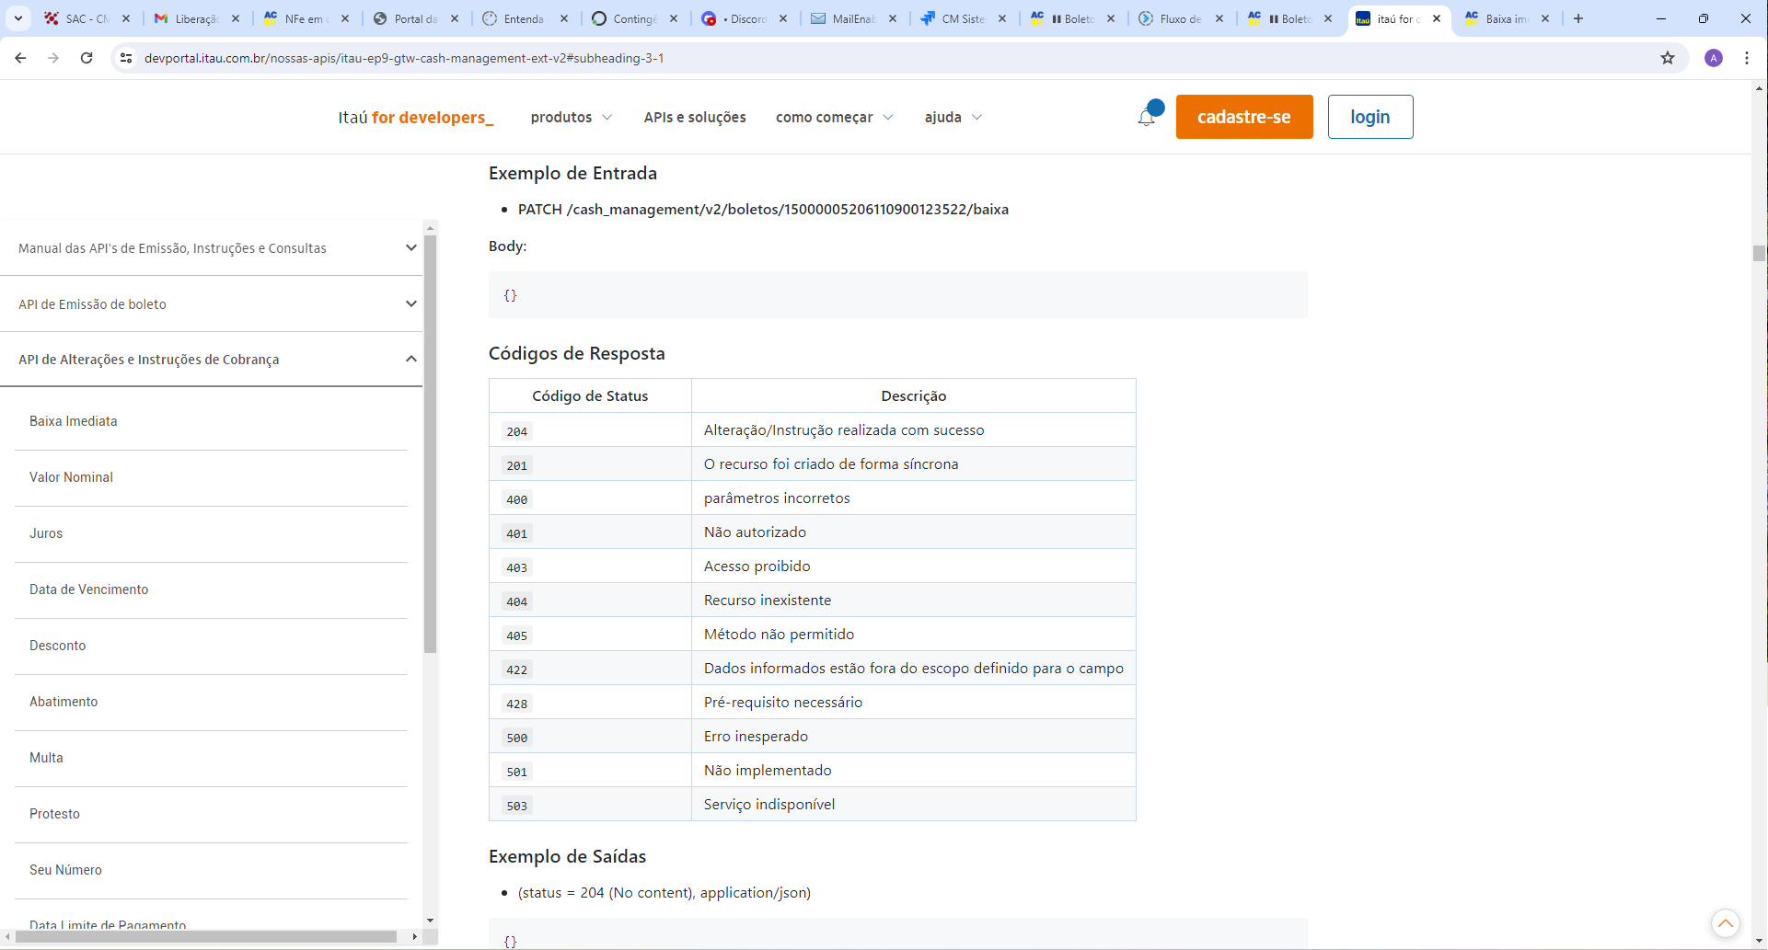Open a new tab with plus icon
The width and height of the screenshot is (1768, 950).
[1578, 18]
